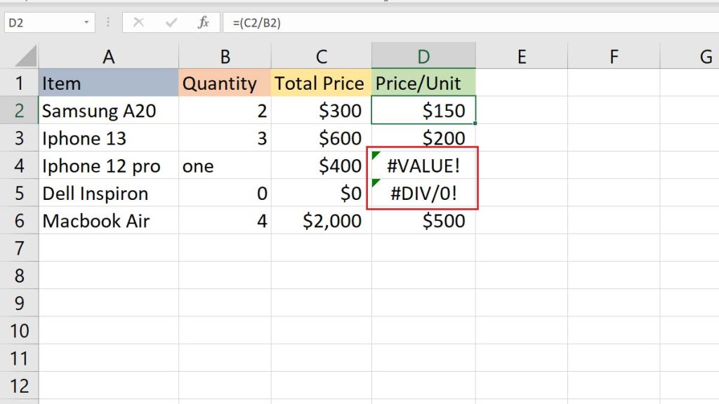
Task: Select column D header
Action: 423,55
